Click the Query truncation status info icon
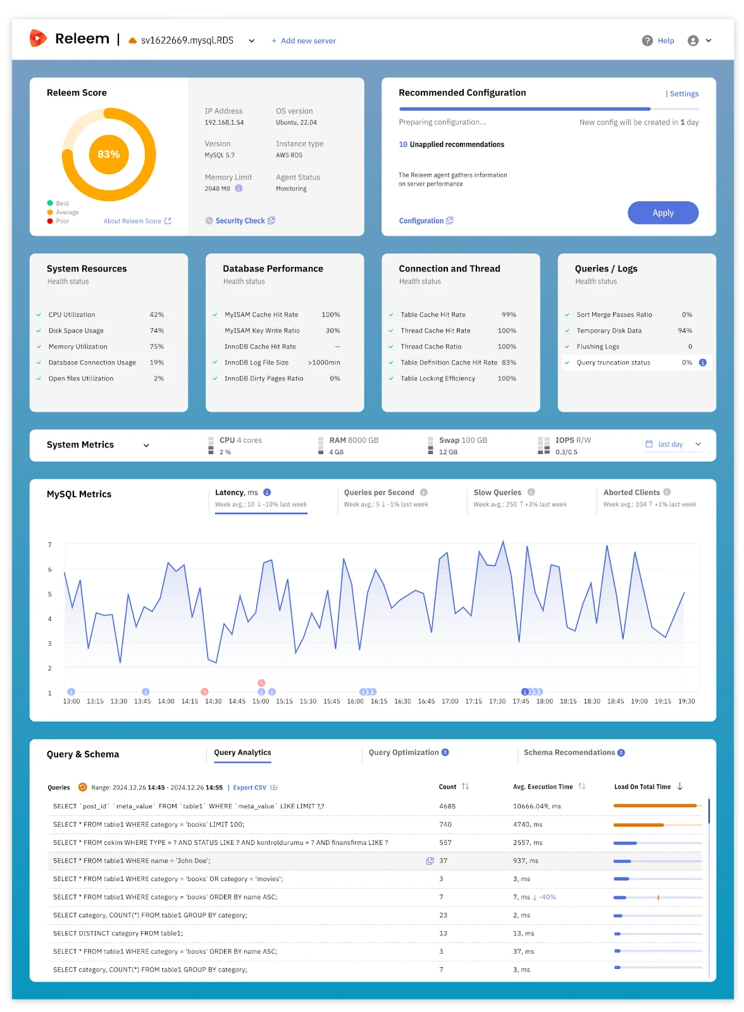 click(703, 362)
